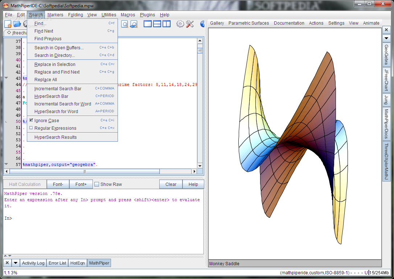
Task: Open Incremental Search Bar
Action: (x=72, y=88)
